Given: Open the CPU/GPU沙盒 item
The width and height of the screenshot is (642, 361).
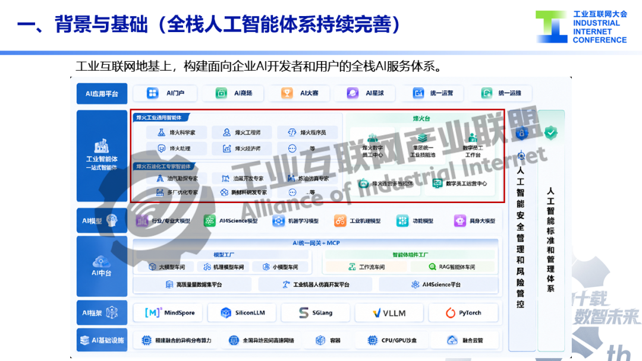Looking at the screenshot, I should (392, 340).
